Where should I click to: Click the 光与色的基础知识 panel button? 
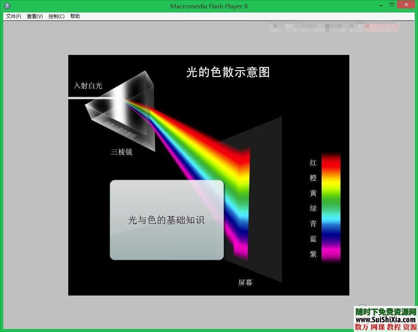coord(166,220)
